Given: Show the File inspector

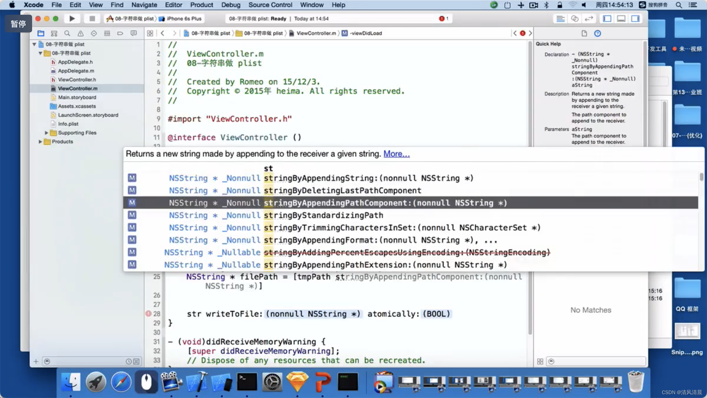Looking at the screenshot, I should coord(584,33).
